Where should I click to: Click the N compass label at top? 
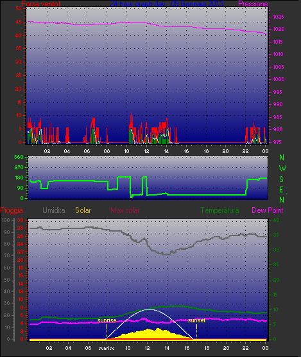(282, 158)
